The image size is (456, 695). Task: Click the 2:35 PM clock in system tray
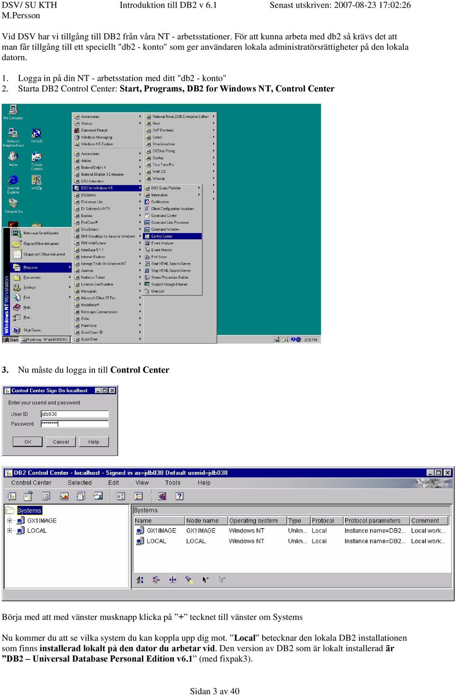(x=311, y=339)
